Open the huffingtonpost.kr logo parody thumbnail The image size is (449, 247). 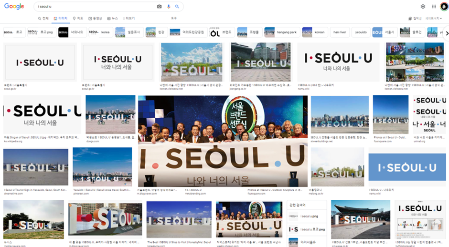pos(420,219)
